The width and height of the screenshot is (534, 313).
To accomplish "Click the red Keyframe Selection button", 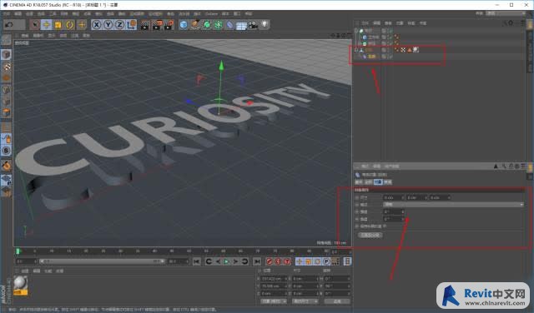I will 287,261.
